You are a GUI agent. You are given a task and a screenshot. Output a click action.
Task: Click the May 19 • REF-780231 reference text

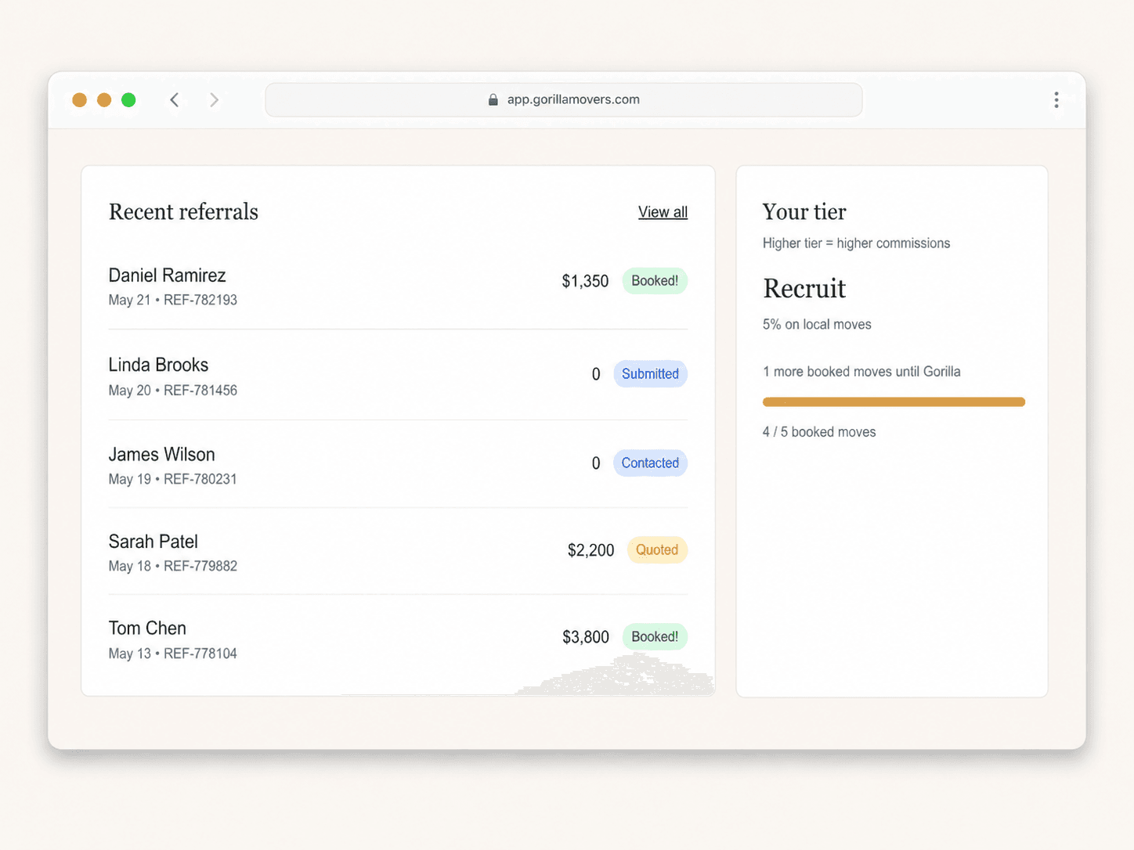tap(173, 479)
